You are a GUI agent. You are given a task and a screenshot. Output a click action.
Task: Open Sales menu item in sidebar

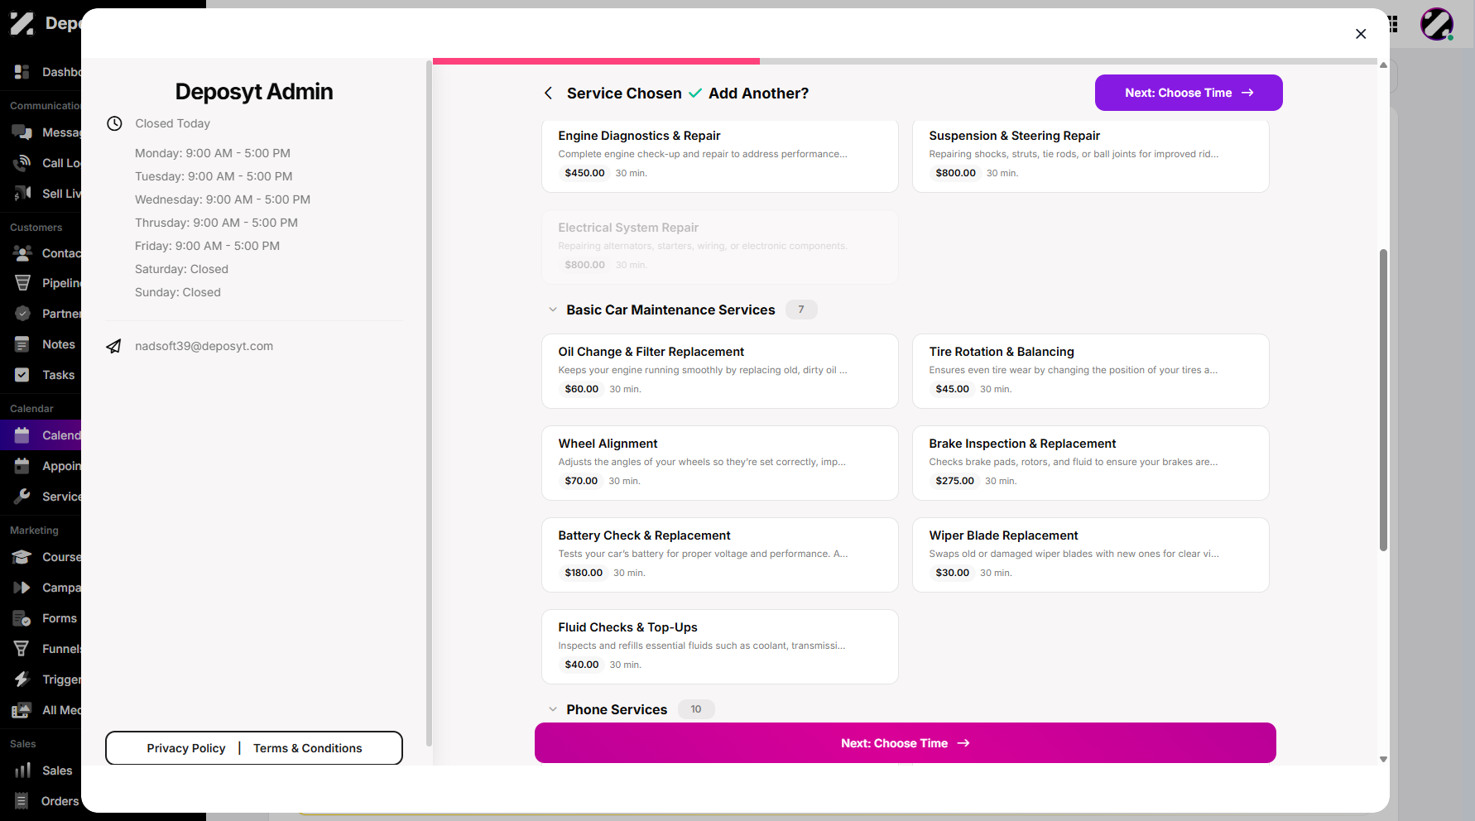click(x=41, y=771)
